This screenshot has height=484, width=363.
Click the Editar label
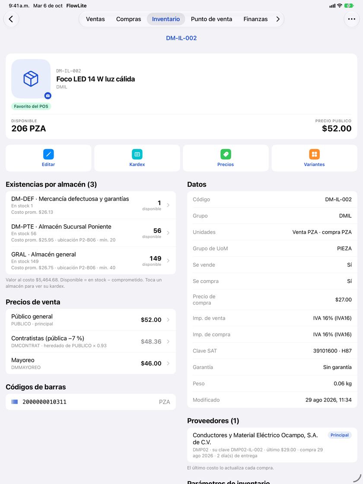pyautogui.click(x=48, y=165)
